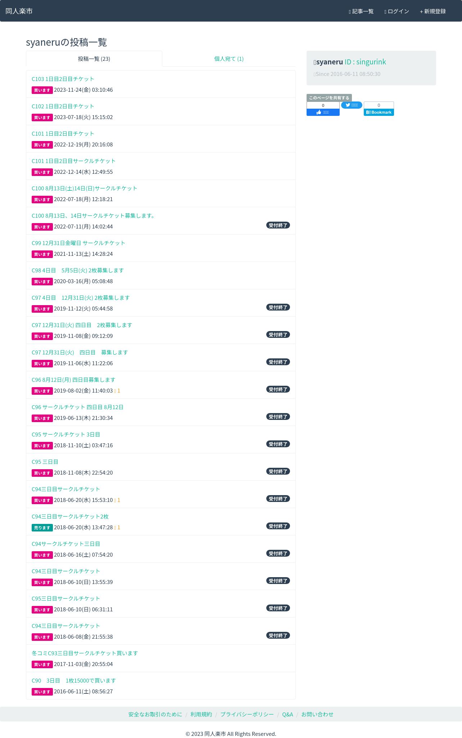
Task: Click the お問い合わせ contact footer link
Action: pos(317,714)
